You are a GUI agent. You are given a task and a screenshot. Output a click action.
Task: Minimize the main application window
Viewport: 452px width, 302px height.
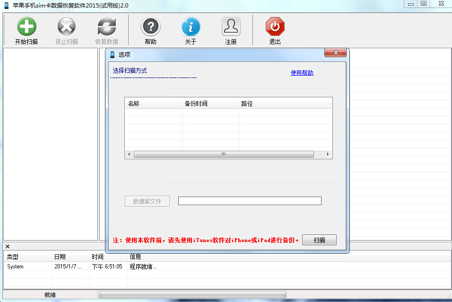[411, 4]
